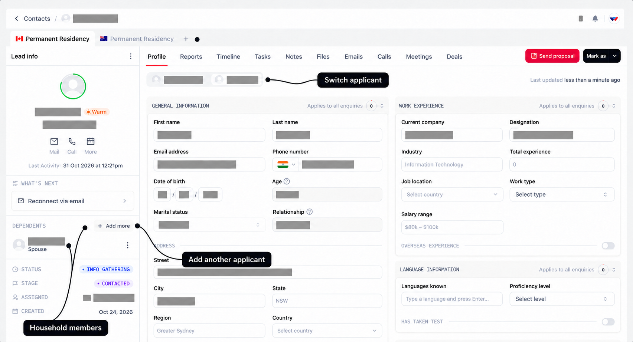633x342 pixels.
Task: Expand Language Information section arrows
Action: (614, 270)
